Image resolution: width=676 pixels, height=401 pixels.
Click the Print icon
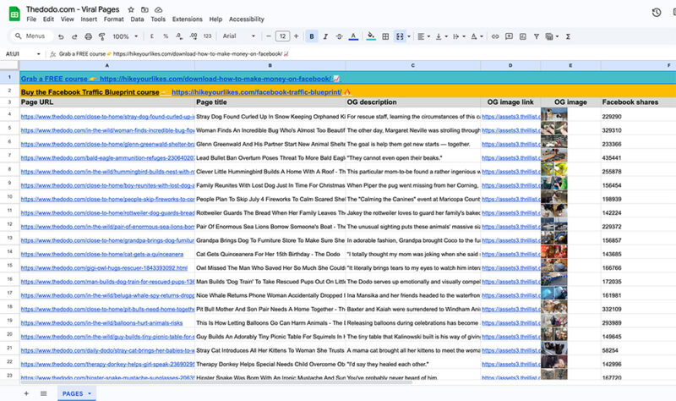pyautogui.click(x=87, y=36)
